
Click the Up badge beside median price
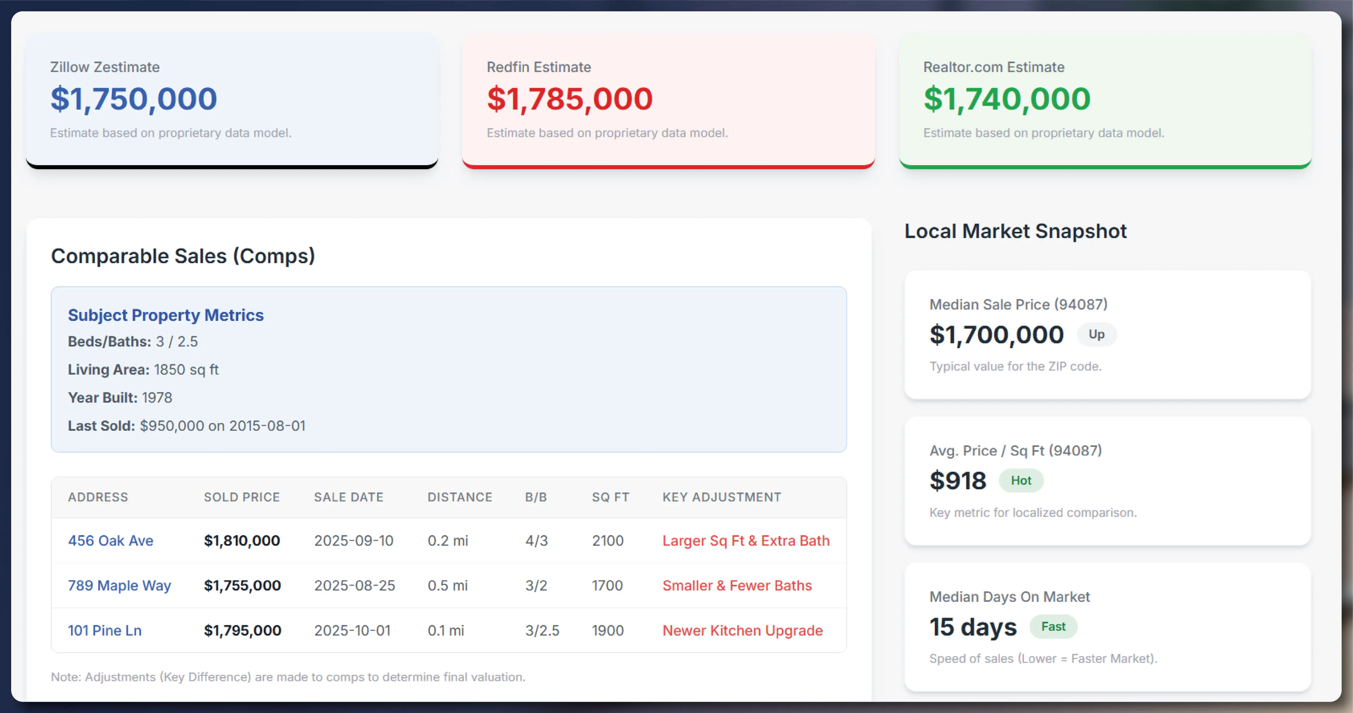tap(1096, 334)
